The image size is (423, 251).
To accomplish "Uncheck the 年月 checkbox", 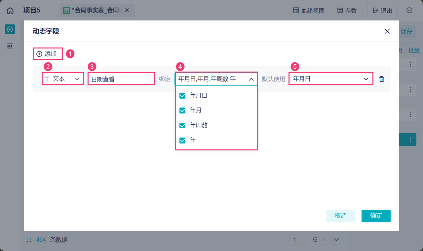I will pyautogui.click(x=182, y=110).
